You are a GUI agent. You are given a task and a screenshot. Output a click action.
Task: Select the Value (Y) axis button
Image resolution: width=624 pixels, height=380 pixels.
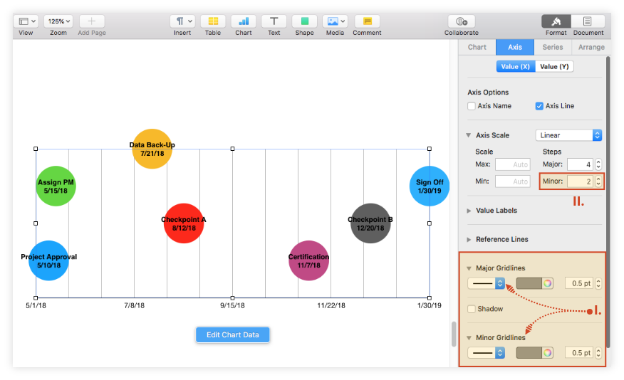coord(554,66)
